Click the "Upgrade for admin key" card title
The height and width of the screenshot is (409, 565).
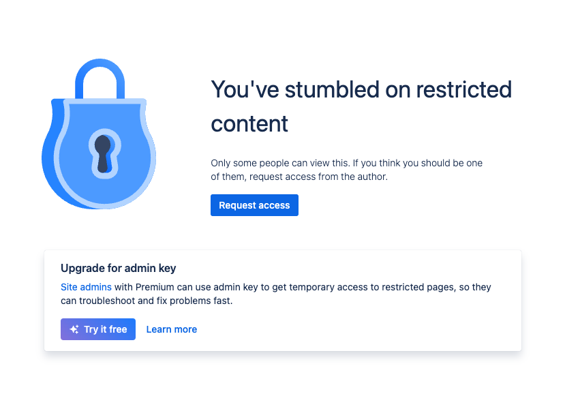tap(118, 268)
